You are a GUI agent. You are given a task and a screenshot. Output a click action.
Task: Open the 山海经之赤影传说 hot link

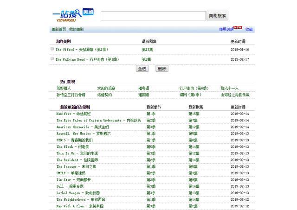(x=235, y=95)
